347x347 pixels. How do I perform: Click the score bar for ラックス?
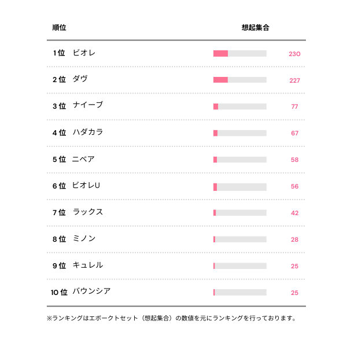coord(240,213)
